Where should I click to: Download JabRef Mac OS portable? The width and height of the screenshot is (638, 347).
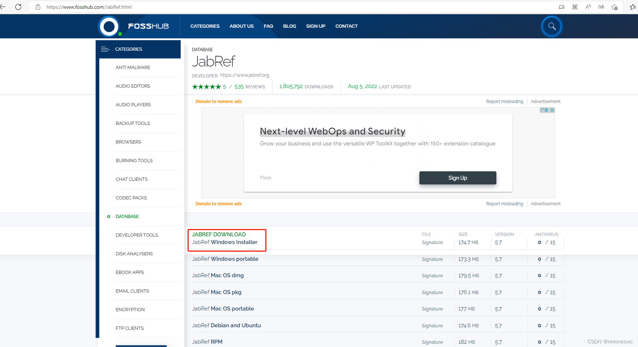click(x=223, y=309)
